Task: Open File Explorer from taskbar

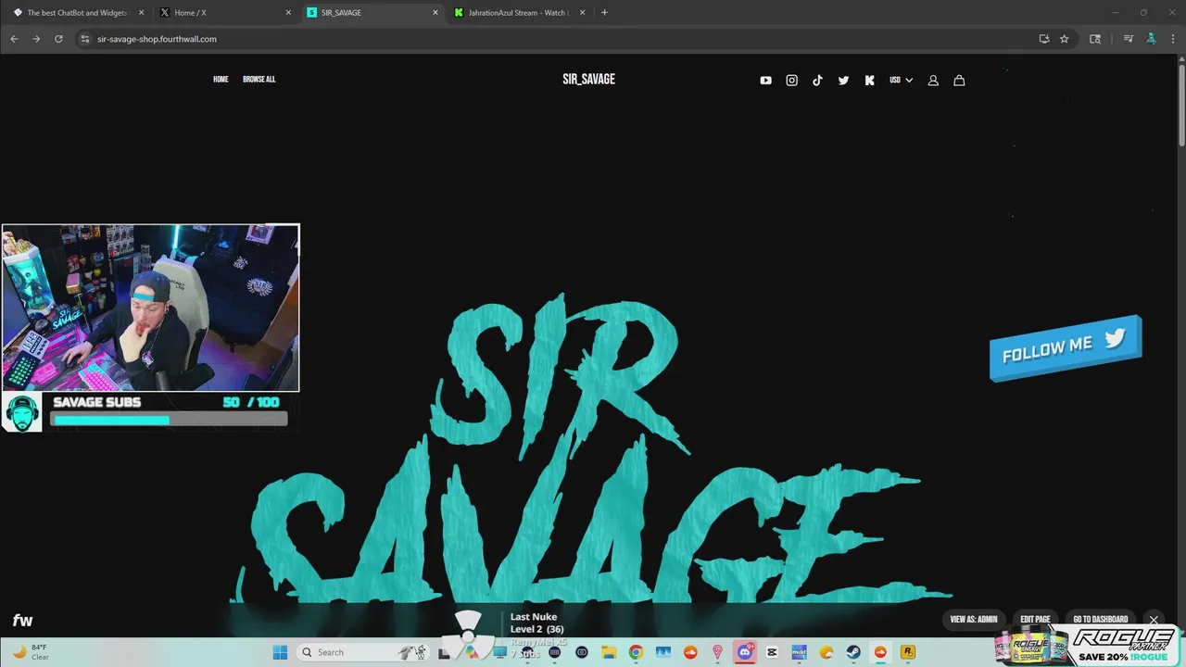Action: click(609, 652)
